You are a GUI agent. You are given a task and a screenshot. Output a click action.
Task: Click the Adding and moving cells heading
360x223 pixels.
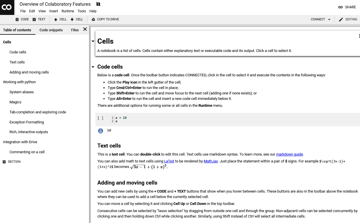[127, 183]
